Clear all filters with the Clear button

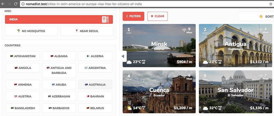pos(158,16)
